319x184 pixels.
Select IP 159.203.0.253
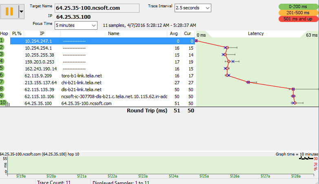point(40,62)
